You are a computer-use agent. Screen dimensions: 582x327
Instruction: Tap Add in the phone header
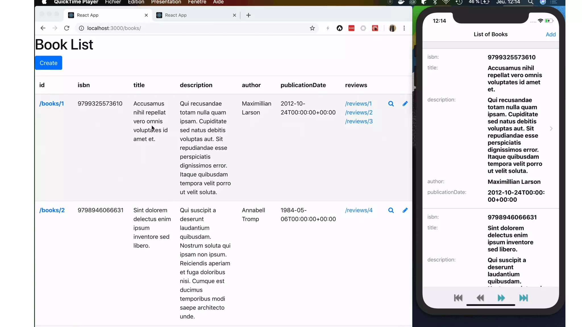coord(550,34)
